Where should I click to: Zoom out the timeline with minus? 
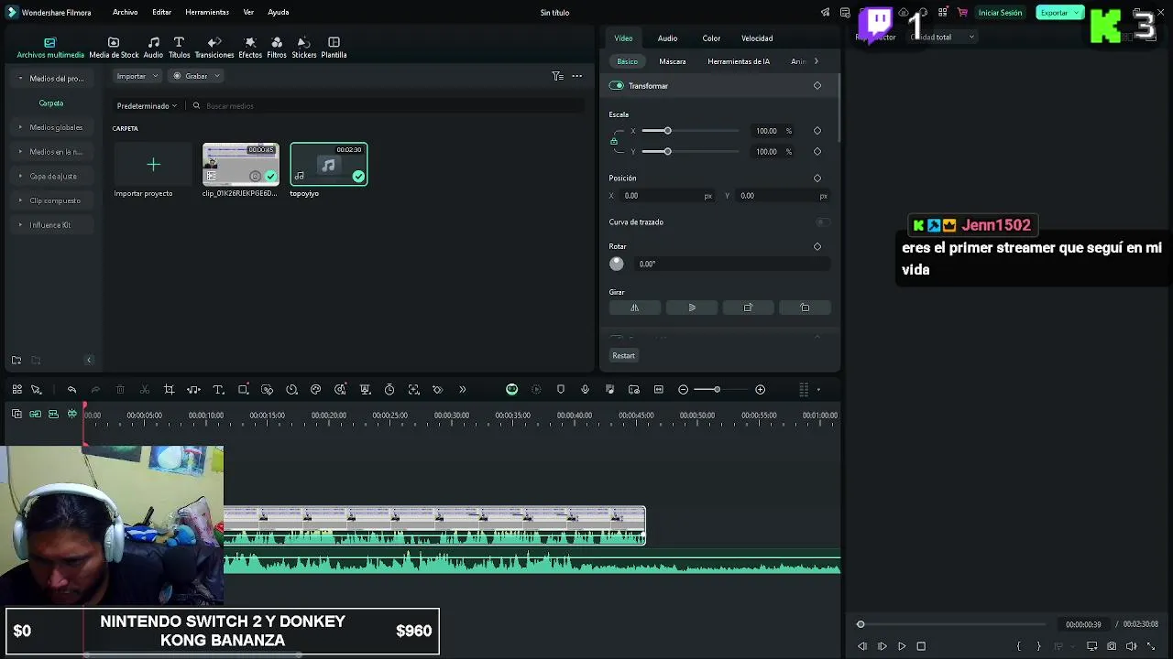tap(683, 390)
